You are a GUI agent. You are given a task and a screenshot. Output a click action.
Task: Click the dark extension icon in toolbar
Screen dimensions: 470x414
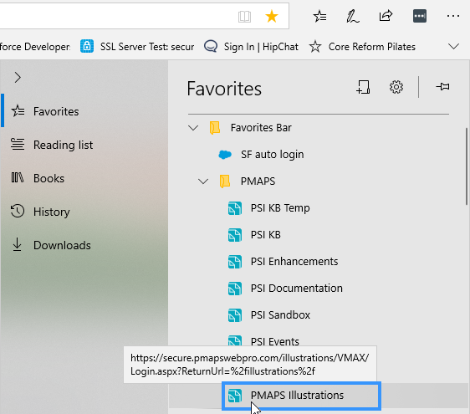420,16
